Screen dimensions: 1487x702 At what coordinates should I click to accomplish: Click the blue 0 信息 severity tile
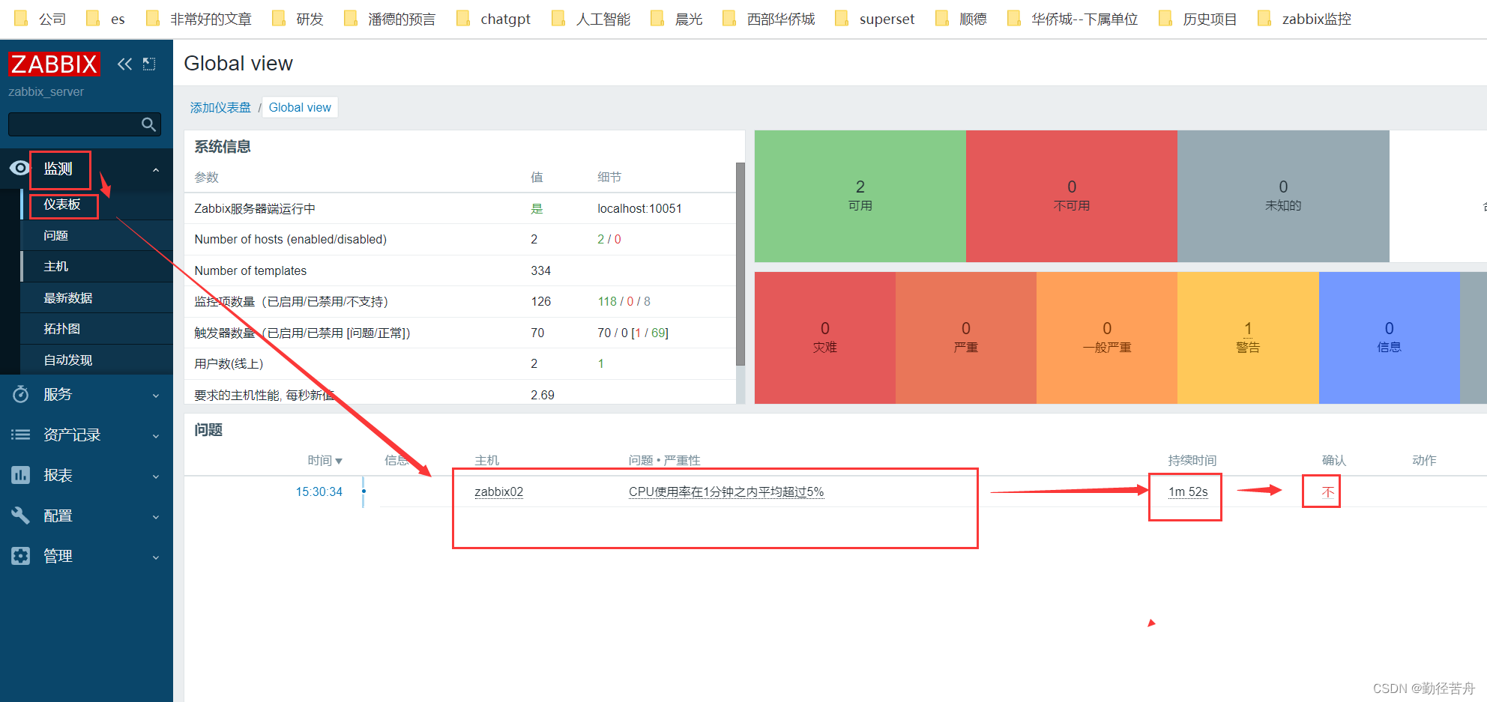pos(1390,338)
